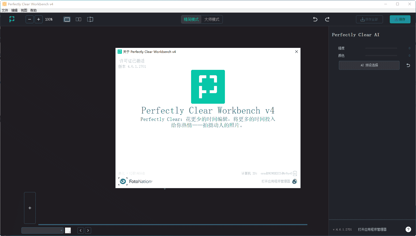Image resolution: width=416 pixels, height=236 pixels.
Task: Select the single image view icon
Action: coord(67,19)
